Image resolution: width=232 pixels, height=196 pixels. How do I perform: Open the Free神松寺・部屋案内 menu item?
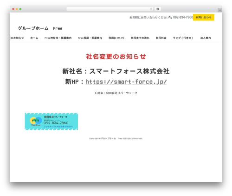coord(58,38)
